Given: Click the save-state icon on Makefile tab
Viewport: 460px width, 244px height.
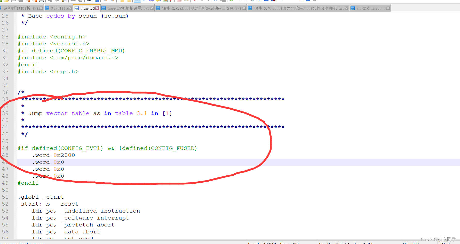Looking at the screenshot, I should pos(47,9).
